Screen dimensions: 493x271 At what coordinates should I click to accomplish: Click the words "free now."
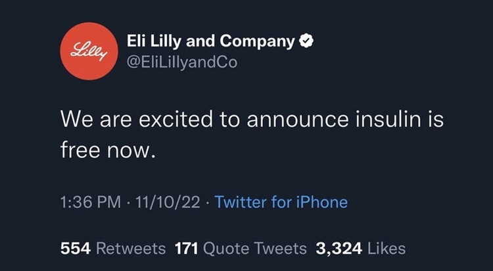pos(108,150)
